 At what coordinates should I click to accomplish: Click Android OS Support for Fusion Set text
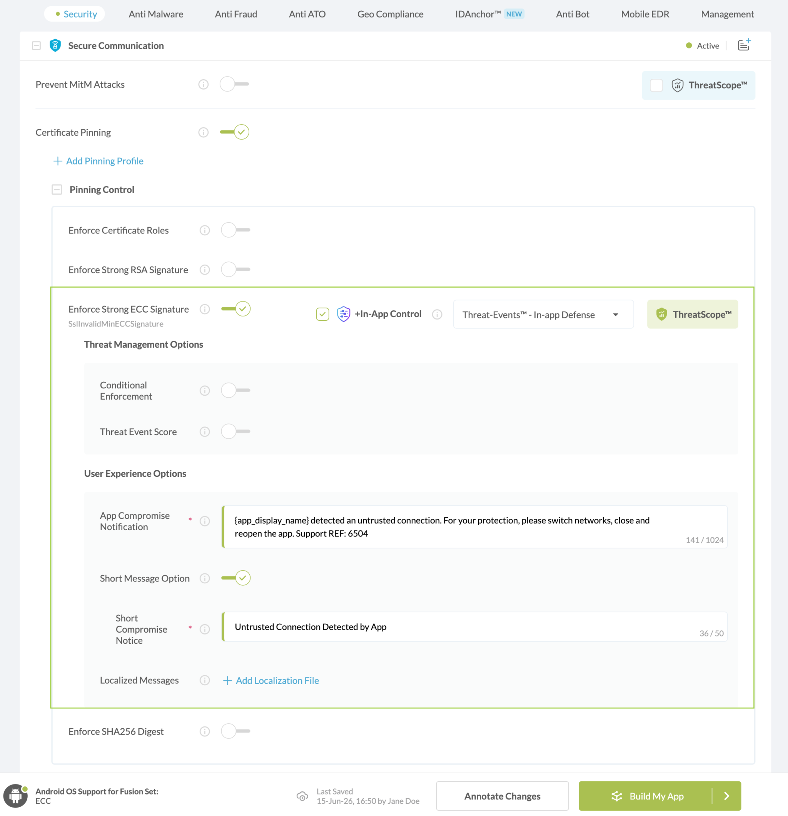coord(97,791)
